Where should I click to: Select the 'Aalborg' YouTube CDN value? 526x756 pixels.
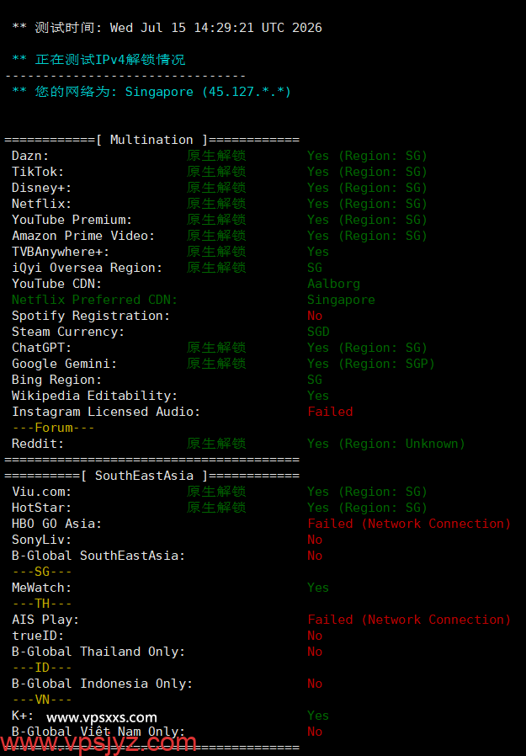(x=333, y=284)
